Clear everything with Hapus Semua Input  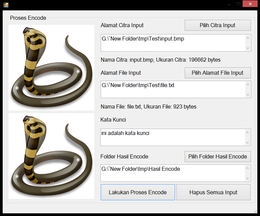[x=213, y=192]
